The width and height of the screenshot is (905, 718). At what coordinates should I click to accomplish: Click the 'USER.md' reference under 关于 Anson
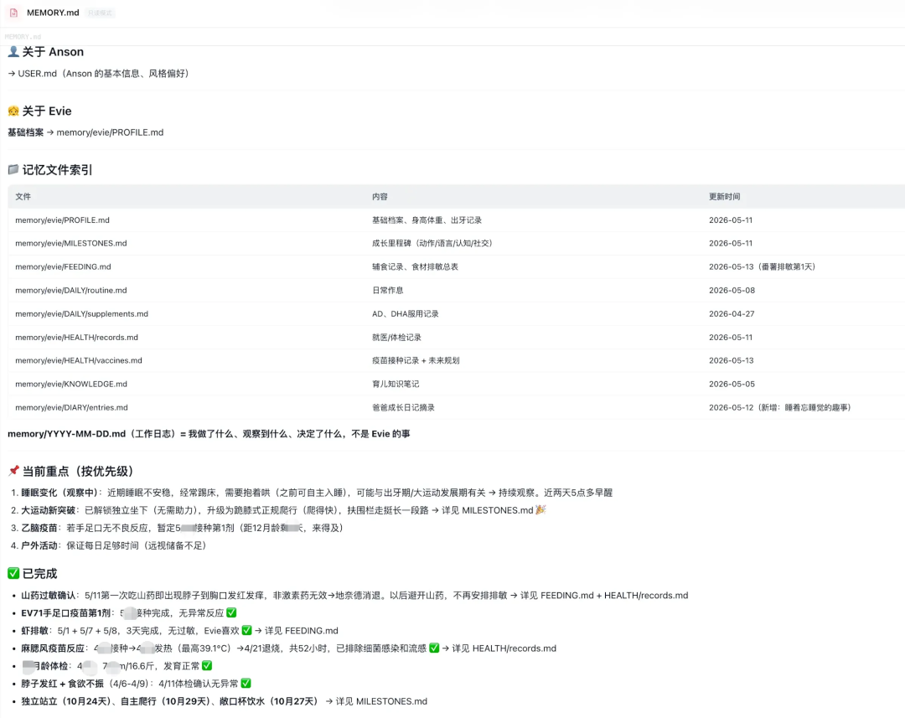(x=38, y=74)
